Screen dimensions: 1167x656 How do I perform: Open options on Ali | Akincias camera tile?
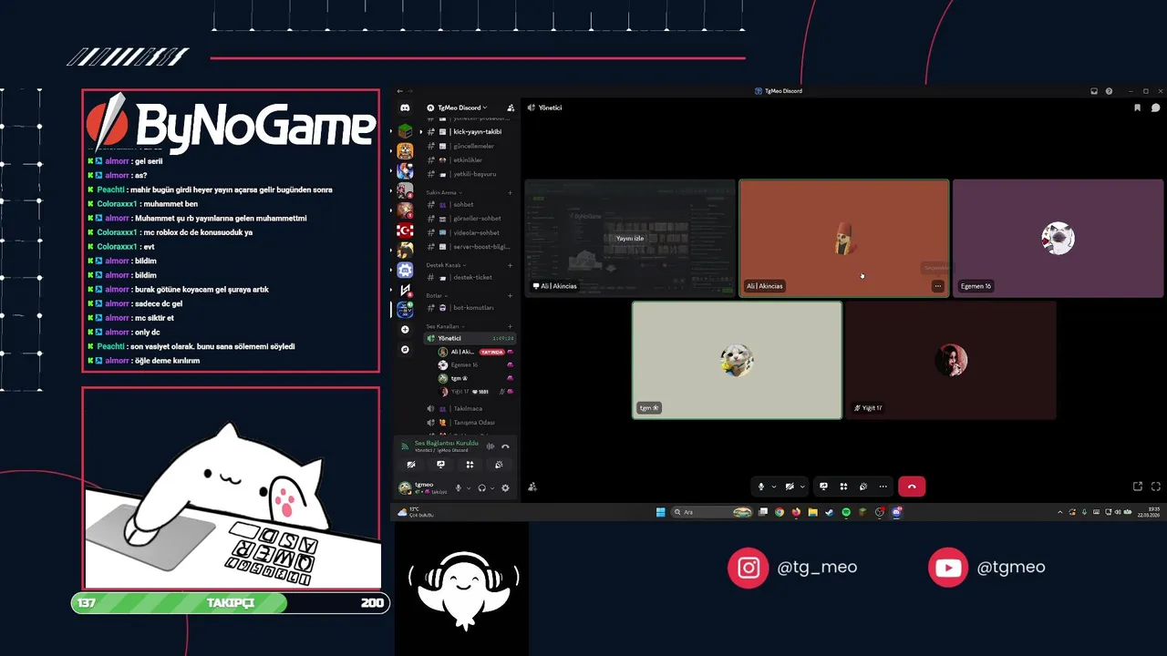tap(937, 286)
